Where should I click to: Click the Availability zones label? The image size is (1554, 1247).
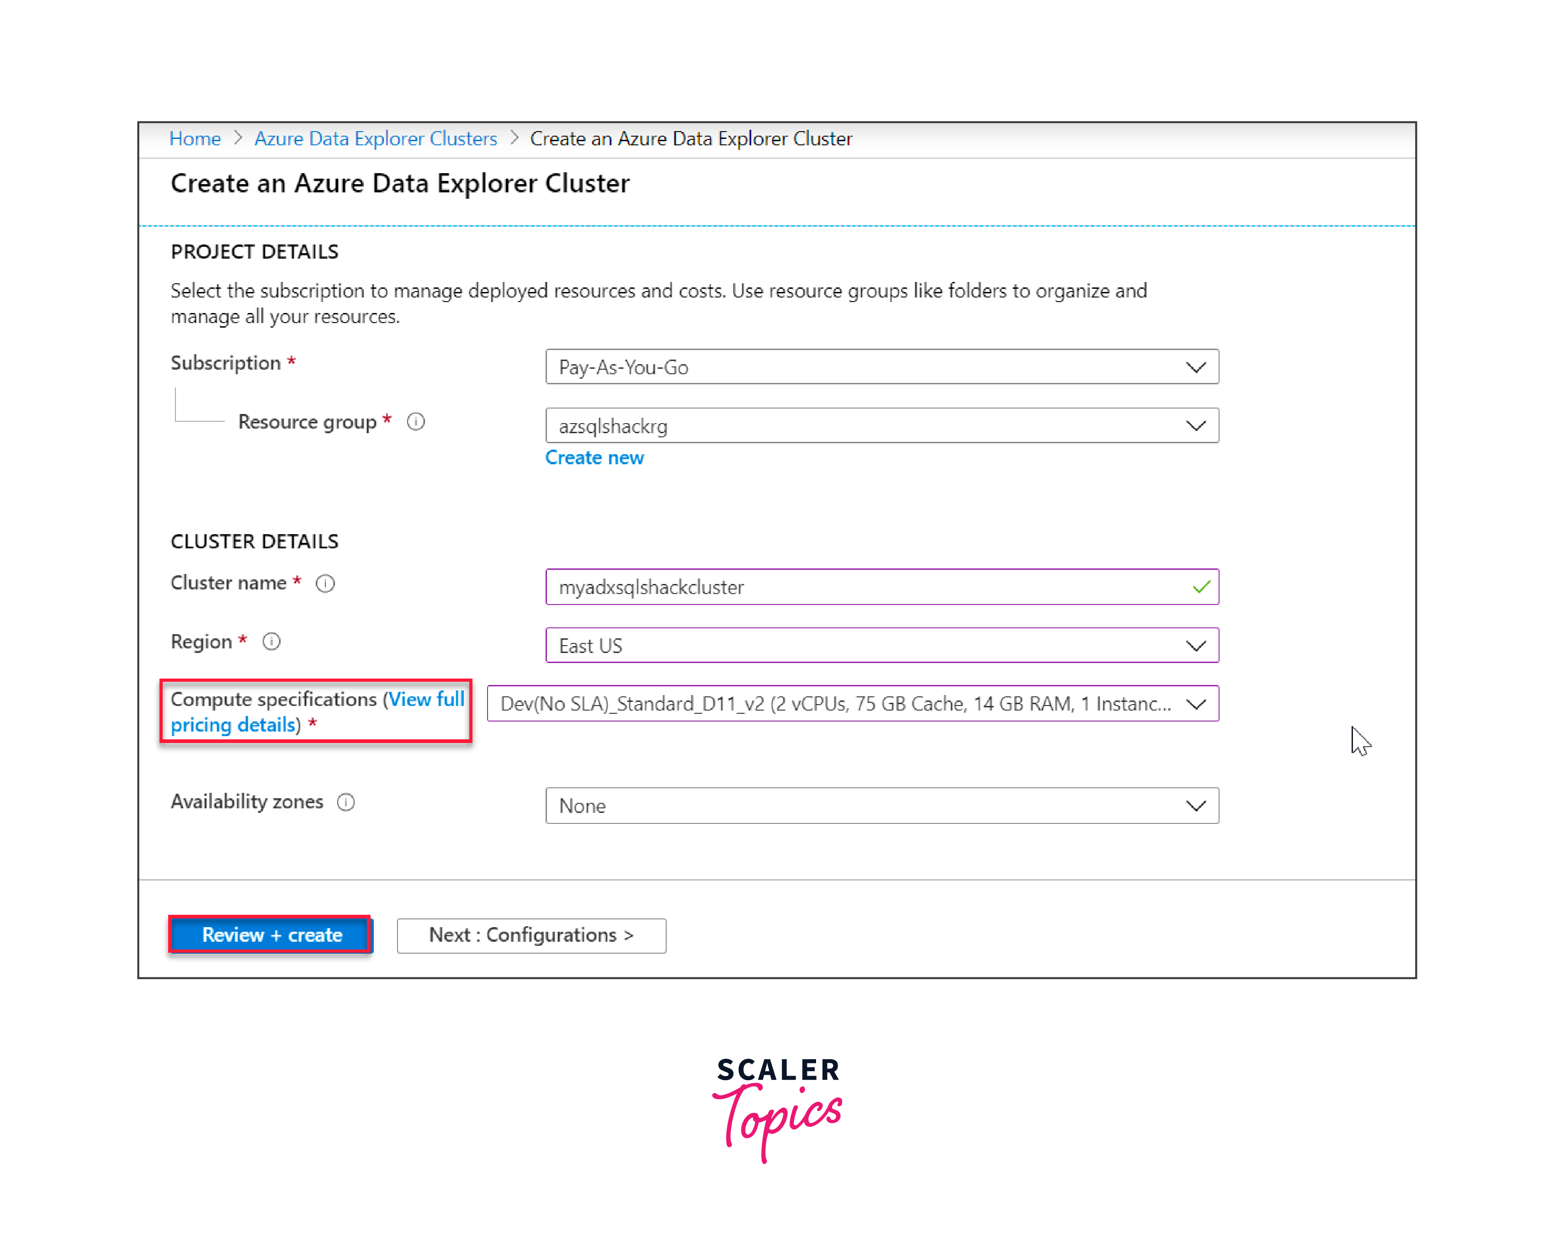tap(246, 801)
